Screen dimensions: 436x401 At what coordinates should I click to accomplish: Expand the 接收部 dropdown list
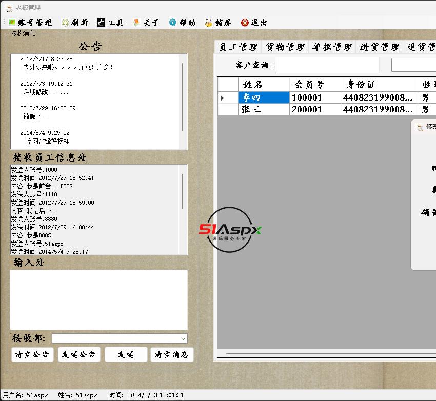(183, 339)
